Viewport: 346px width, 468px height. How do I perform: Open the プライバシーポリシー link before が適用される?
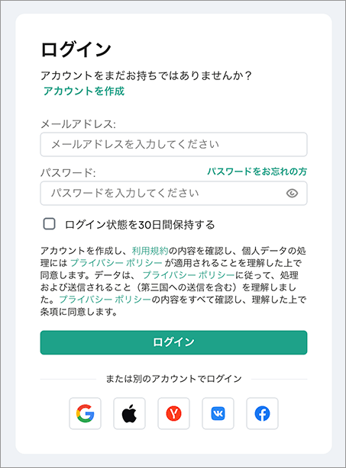pyautogui.click(x=116, y=263)
